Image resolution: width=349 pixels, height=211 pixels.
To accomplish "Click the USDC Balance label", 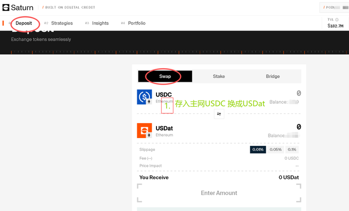I will 279,102.
